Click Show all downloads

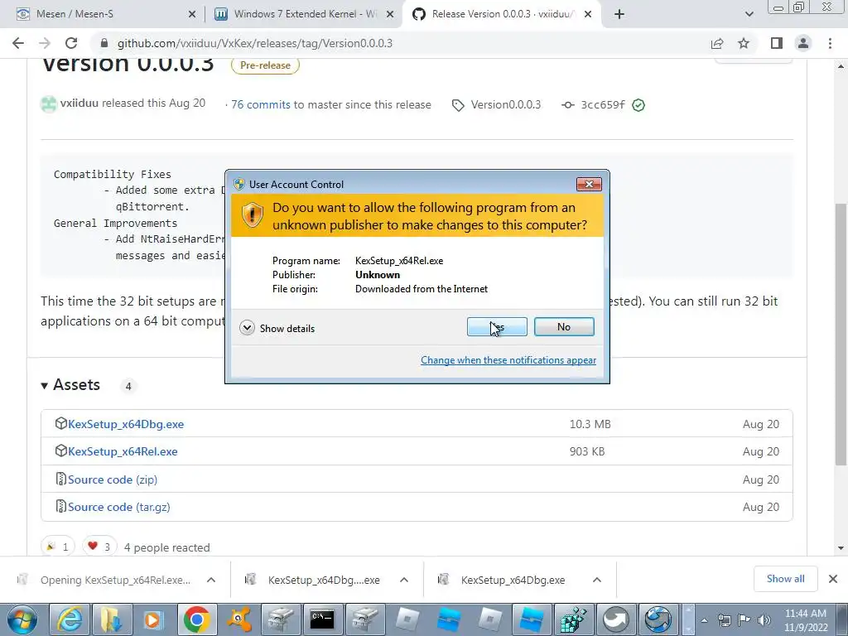point(785,579)
